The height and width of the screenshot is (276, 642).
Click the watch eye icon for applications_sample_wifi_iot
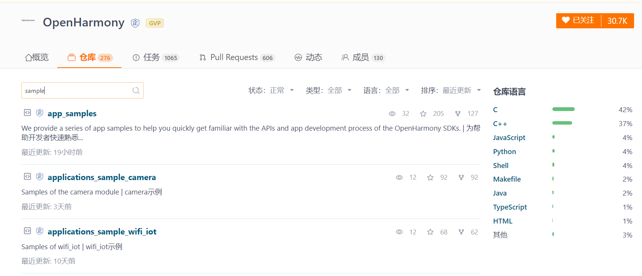(x=399, y=232)
